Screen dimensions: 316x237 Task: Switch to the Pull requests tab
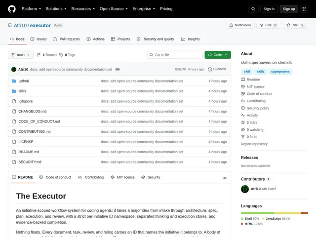(66, 39)
